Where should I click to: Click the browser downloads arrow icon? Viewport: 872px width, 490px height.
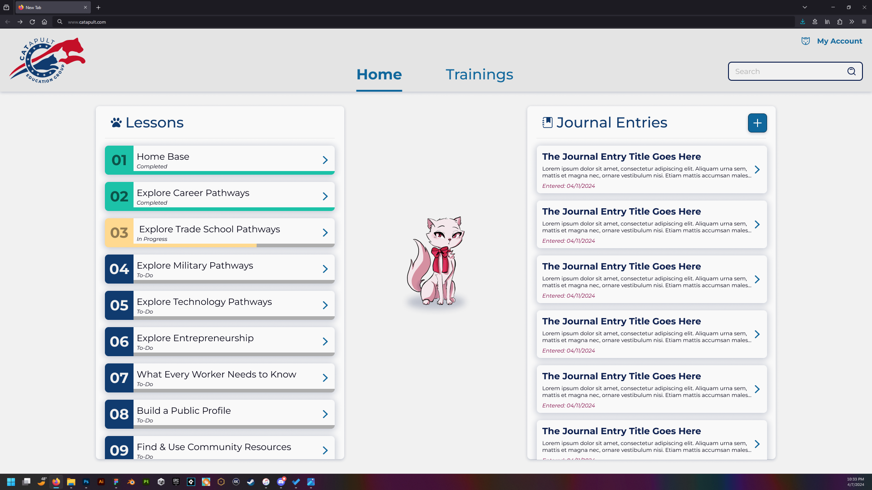803,22
